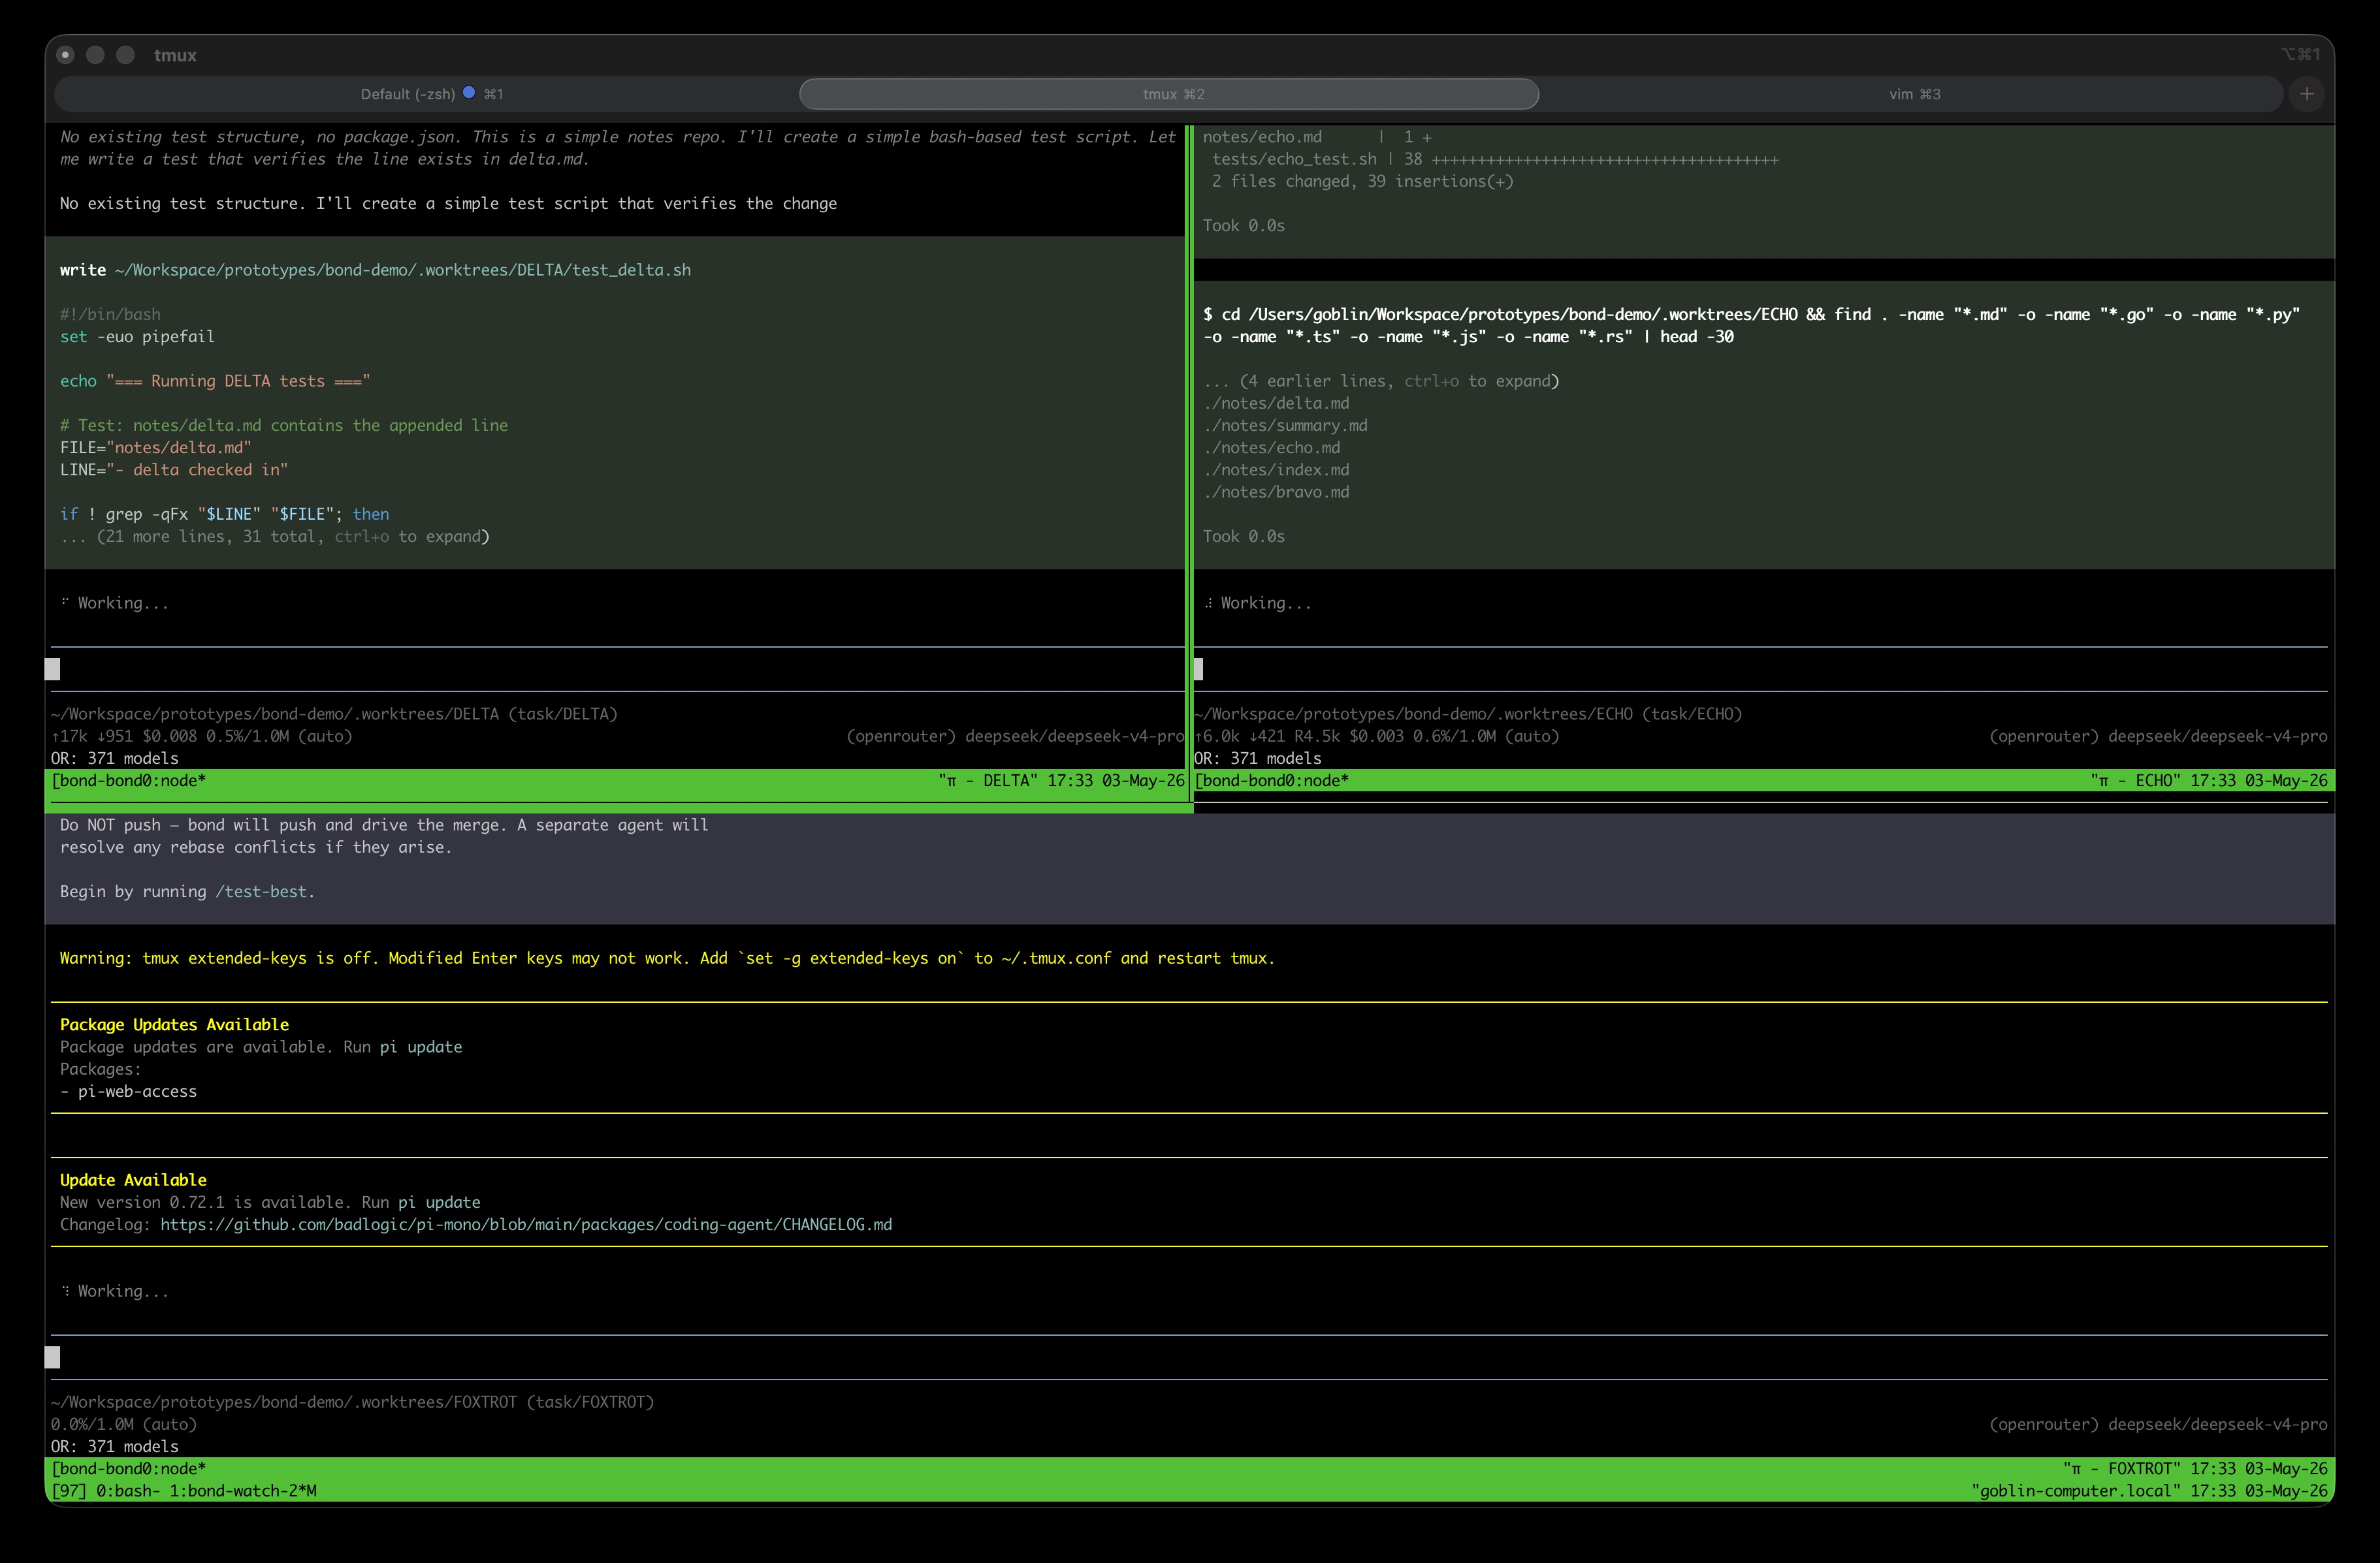
Task: Open the CHANGELOG.md GitHub link
Action: click(526, 1224)
